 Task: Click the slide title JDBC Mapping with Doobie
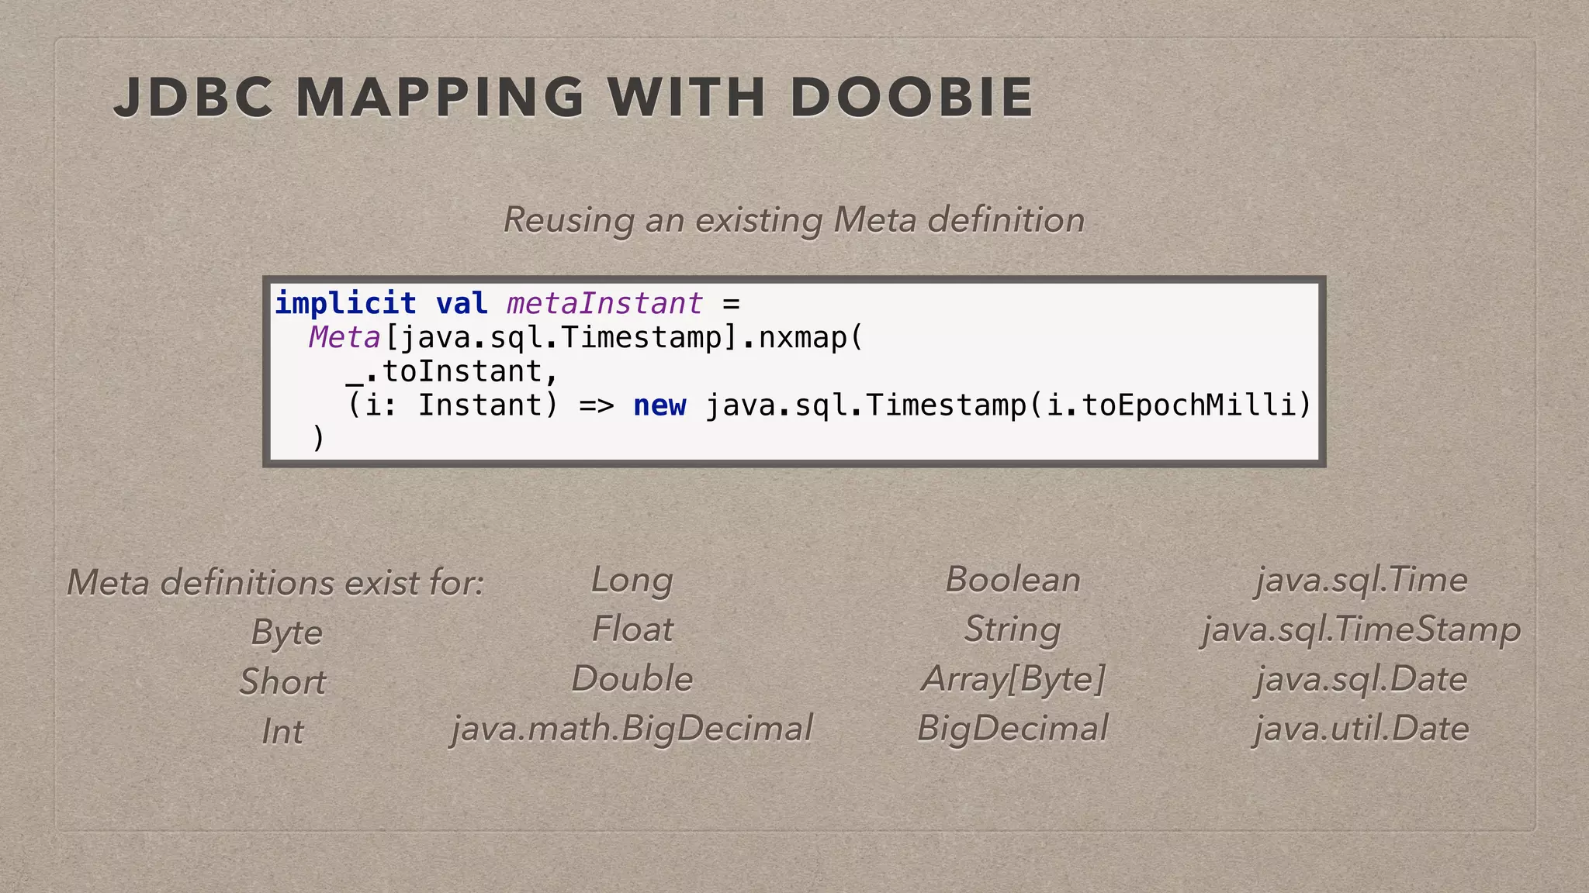(573, 98)
